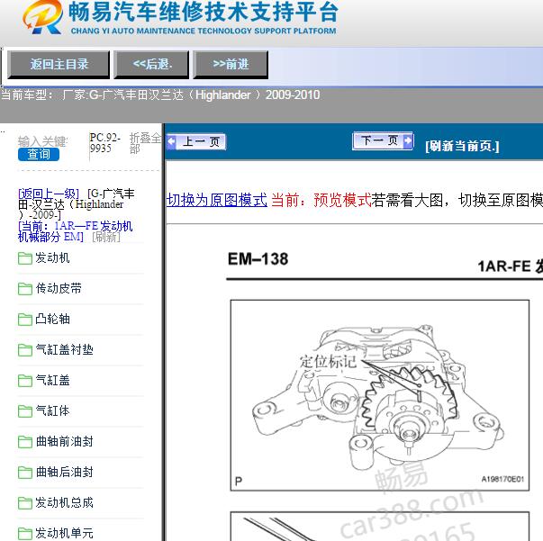Click the left arrow icon on 上一页
Image resolution: width=543 pixels, height=541 pixels.
tap(171, 141)
